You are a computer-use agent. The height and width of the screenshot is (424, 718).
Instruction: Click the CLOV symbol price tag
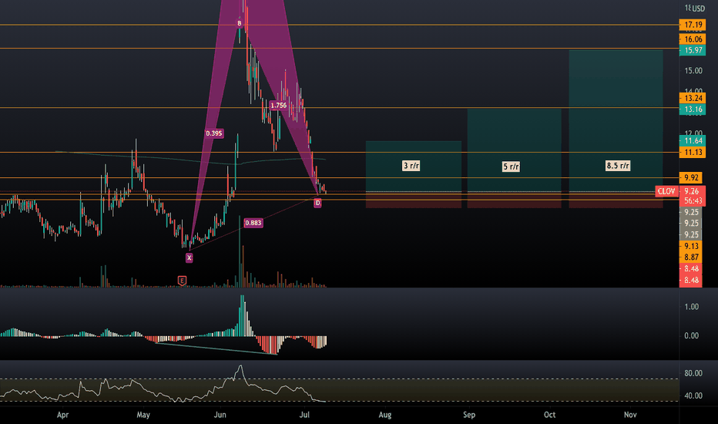(666, 191)
